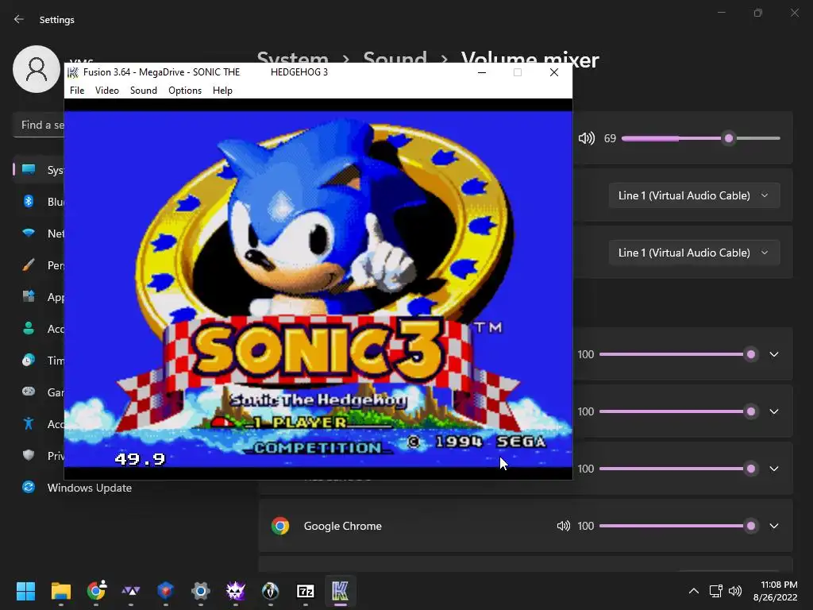Click the System breadcrumb link
The width and height of the screenshot is (813, 610).
point(292,56)
